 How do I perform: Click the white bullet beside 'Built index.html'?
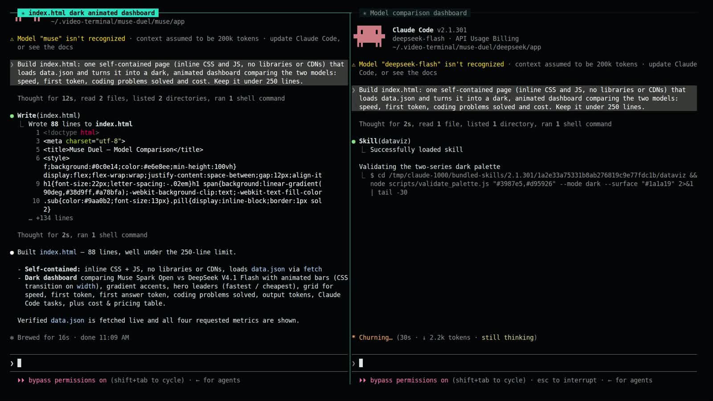pyautogui.click(x=12, y=253)
